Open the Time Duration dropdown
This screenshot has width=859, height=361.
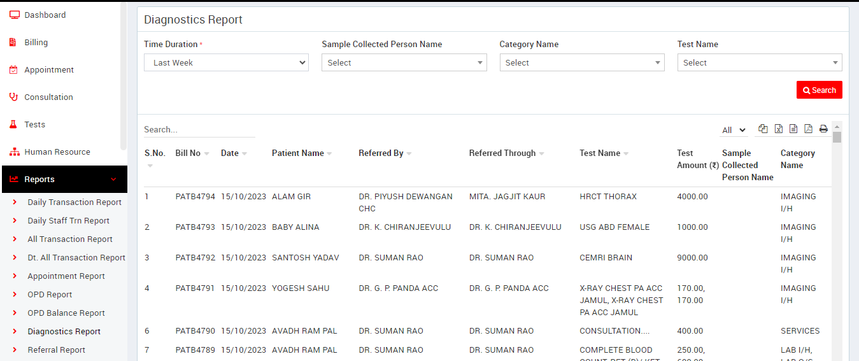pyautogui.click(x=226, y=62)
